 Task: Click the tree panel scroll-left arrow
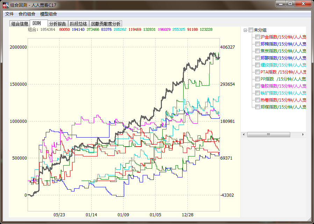[x=244, y=134]
